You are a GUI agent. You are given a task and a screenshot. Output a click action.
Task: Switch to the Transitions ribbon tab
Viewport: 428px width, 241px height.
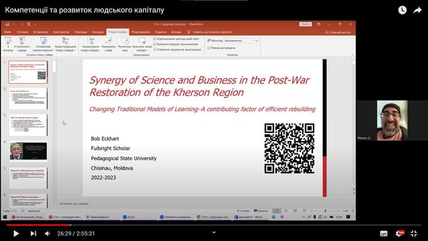pos(81,32)
